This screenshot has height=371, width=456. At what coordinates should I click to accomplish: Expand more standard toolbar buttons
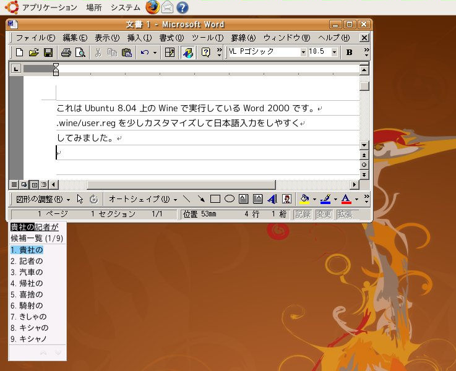219,53
